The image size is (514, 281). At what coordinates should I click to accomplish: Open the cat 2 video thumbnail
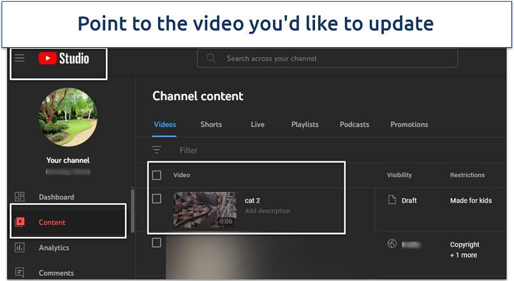click(205, 210)
